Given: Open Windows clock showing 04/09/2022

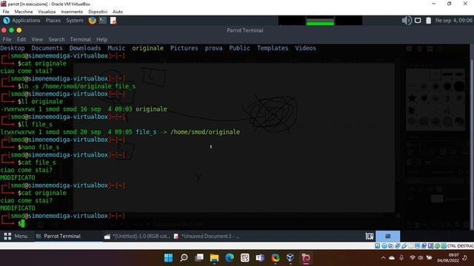Looking at the screenshot, I should pyautogui.click(x=447, y=258).
